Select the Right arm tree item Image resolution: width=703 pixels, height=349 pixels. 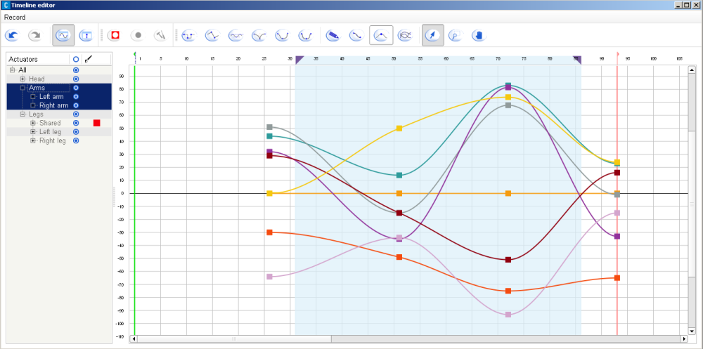52,105
